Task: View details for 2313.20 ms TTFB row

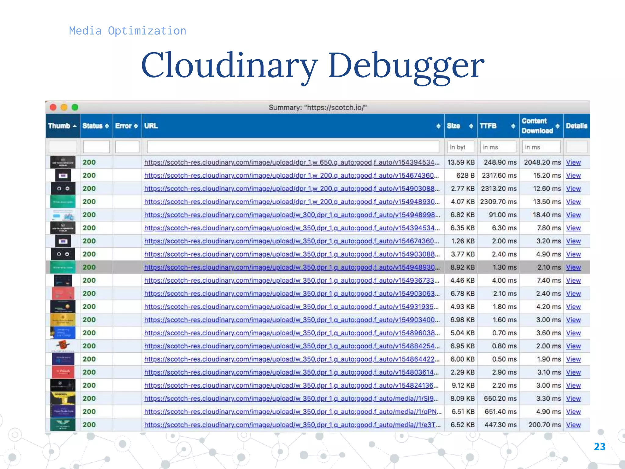Action: point(573,189)
